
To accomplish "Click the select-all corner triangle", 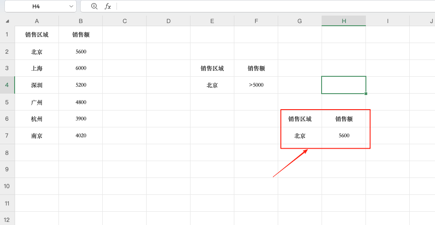I will (x=8, y=21).
